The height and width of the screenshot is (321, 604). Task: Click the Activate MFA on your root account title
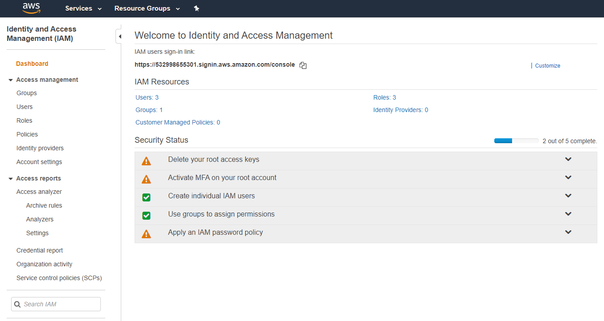pyautogui.click(x=222, y=177)
